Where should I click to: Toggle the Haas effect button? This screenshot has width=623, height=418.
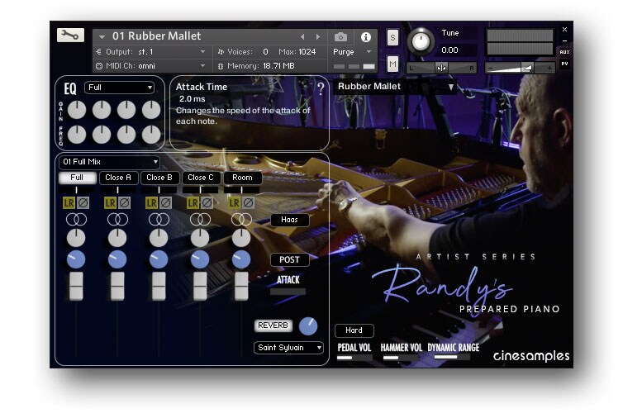click(x=289, y=220)
